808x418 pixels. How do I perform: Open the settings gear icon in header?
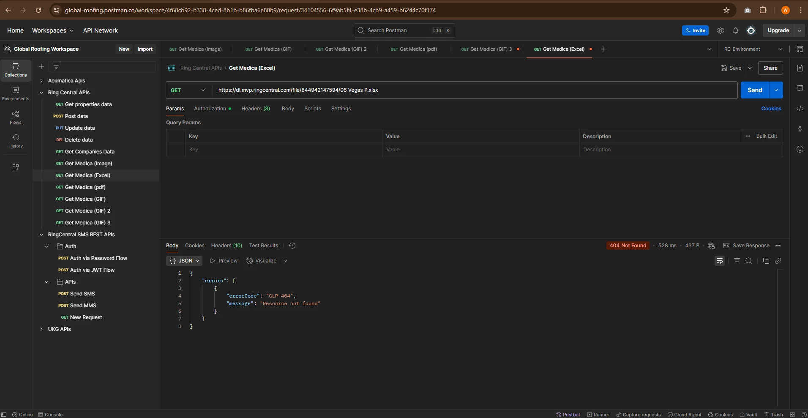(x=721, y=30)
